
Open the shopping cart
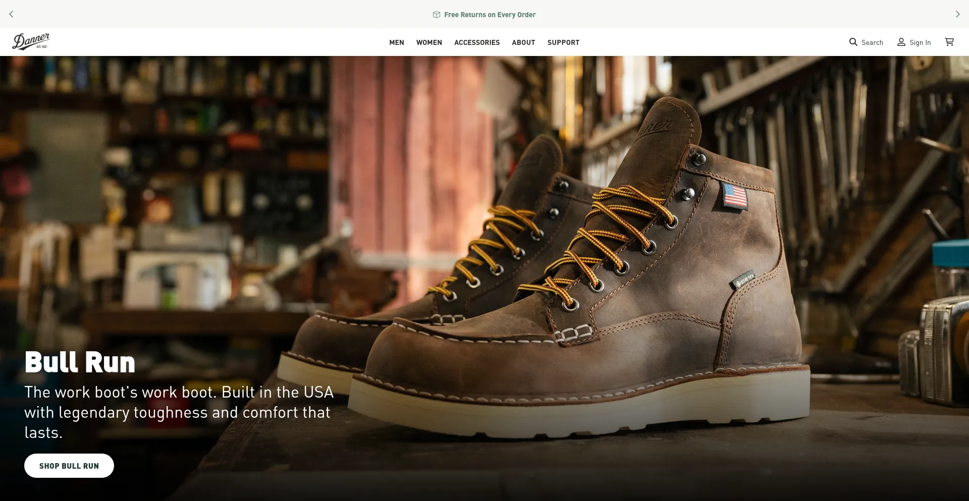pos(949,42)
